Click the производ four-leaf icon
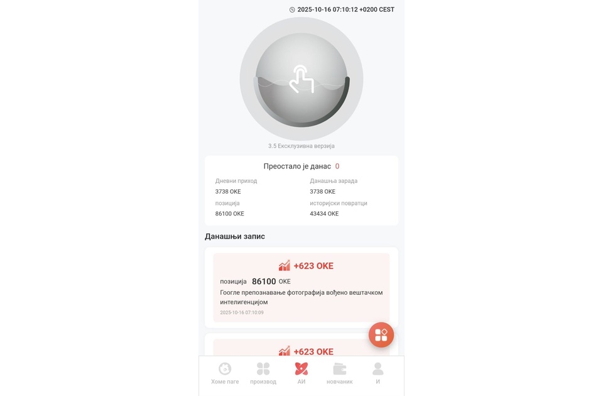This screenshot has width=603, height=396. [x=263, y=369]
